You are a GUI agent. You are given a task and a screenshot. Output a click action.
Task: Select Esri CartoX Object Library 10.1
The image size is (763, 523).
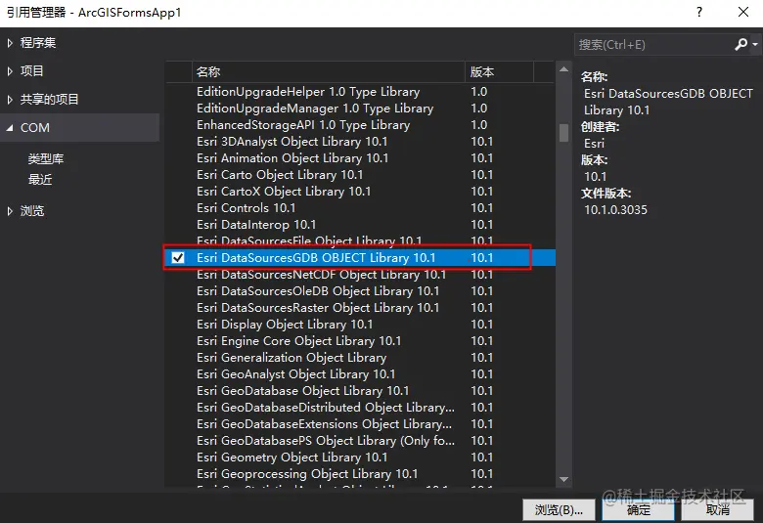[x=360, y=192]
